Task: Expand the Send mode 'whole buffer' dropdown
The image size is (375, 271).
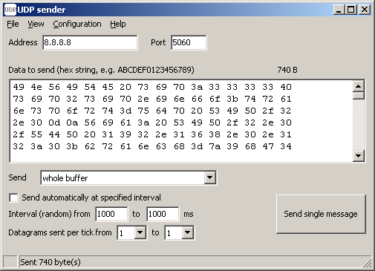Action: [x=209, y=177]
